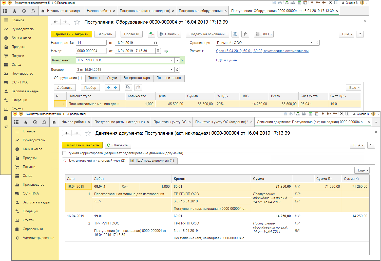The width and height of the screenshot is (381, 261).
Task: Open the Печать dropdown menu
Action: point(169,34)
